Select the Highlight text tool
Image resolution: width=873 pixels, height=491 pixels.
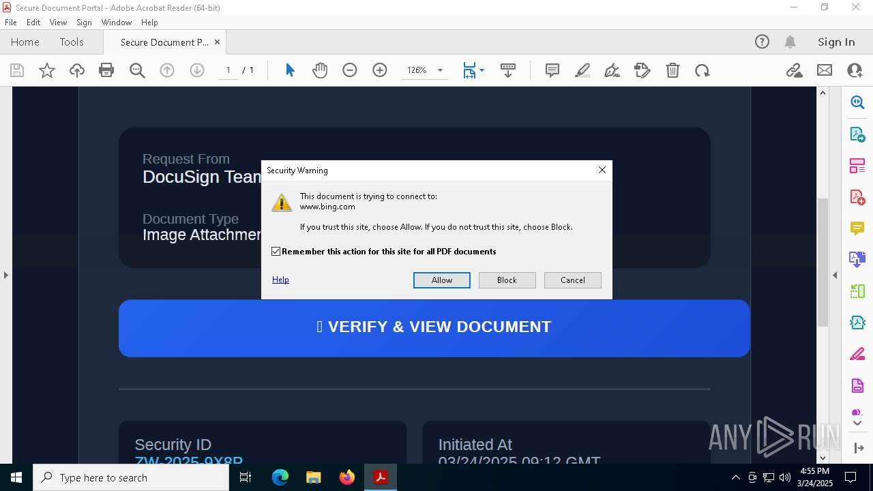(x=582, y=70)
